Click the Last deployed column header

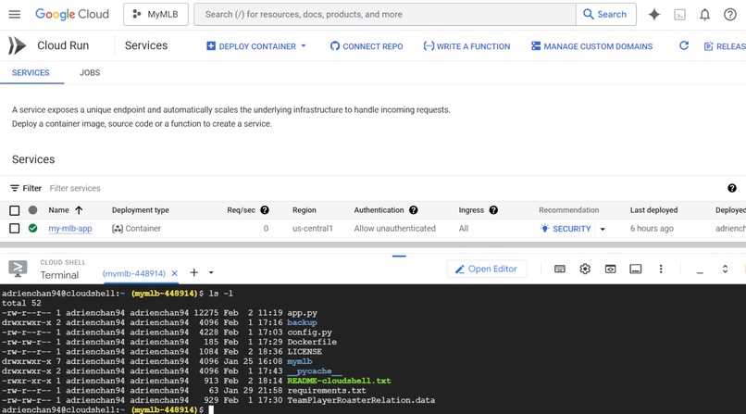click(x=653, y=210)
